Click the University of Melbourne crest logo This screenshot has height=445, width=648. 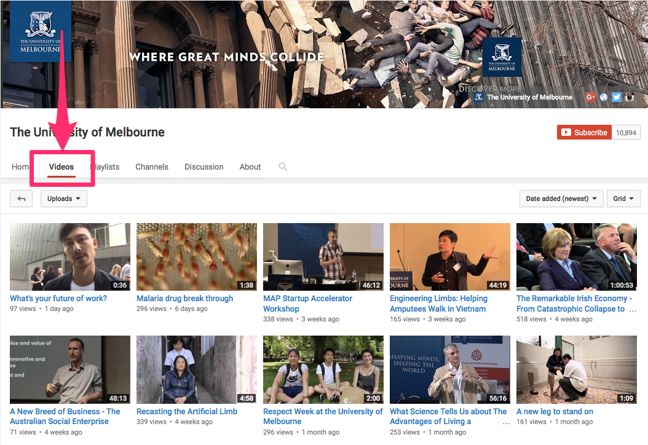tap(40, 31)
